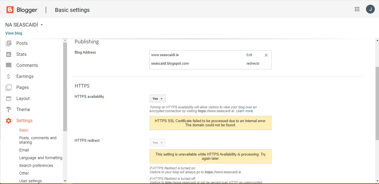Click the View blog link

[14, 33]
